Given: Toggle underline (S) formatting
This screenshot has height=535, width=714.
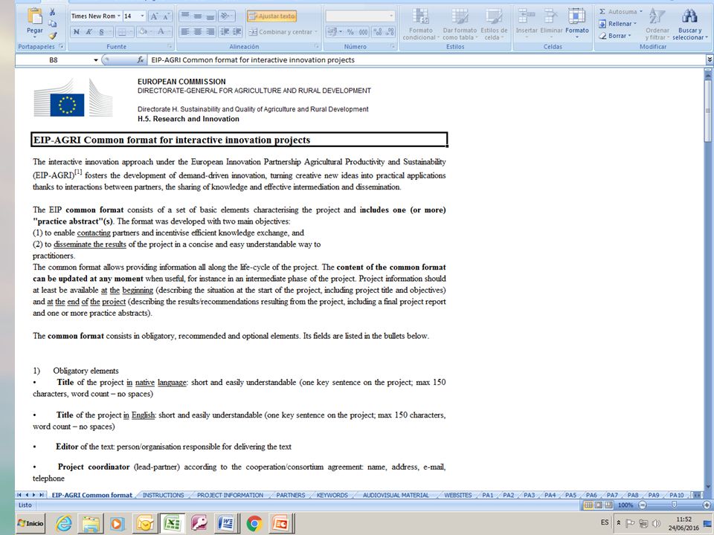Looking at the screenshot, I should coord(102,32).
